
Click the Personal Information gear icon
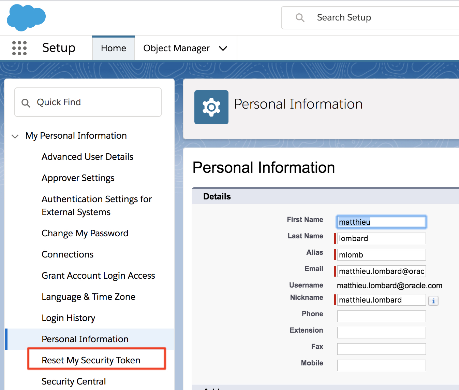pos(211,107)
